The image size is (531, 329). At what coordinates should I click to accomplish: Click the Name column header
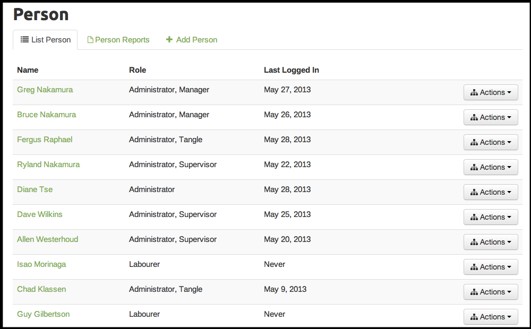tap(28, 70)
